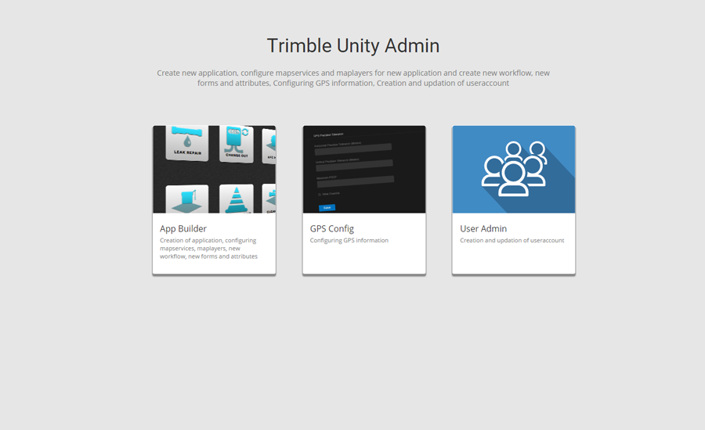This screenshot has width=705, height=430.
Task: Select the Leak Repair icon in App Builder image
Action: [x=187, y=142]
